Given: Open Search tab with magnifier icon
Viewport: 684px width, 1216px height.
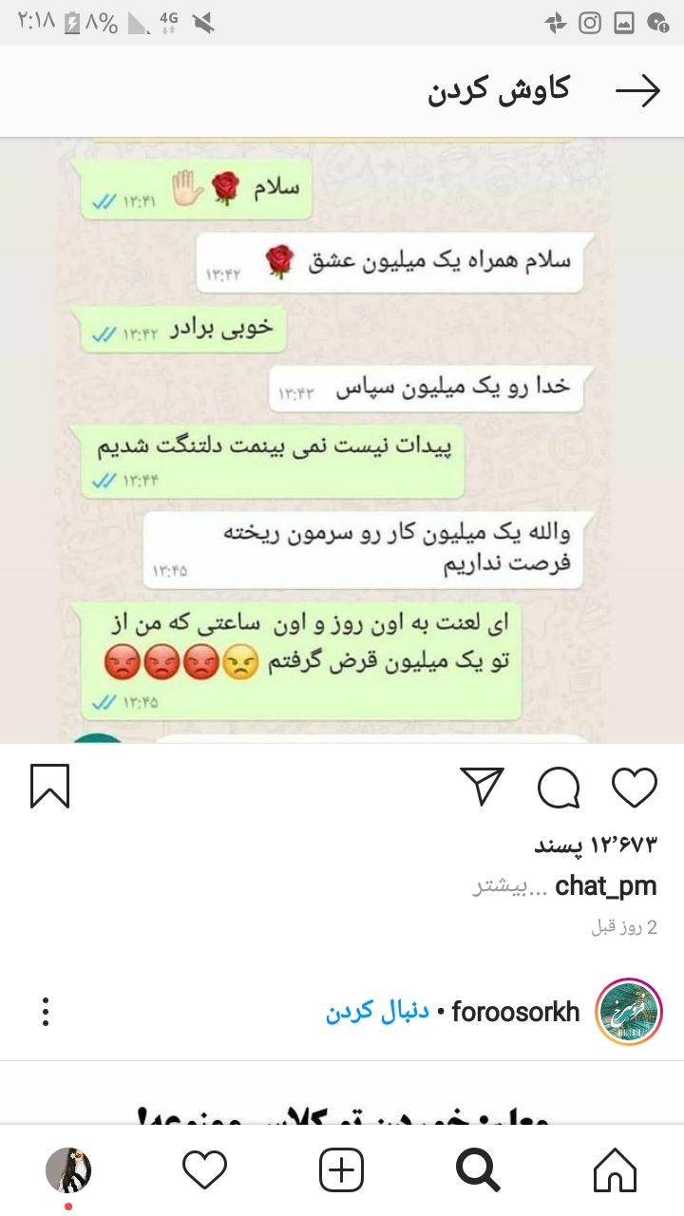Looking at the screenshot, I should 478,1170.
